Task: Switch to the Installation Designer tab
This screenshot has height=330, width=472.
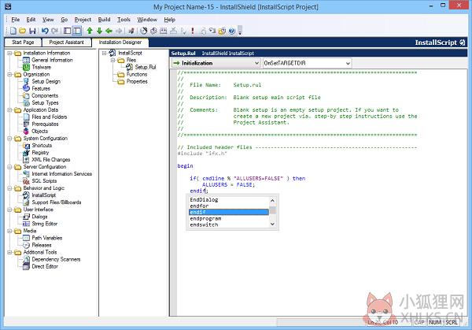Action: coord(120,43)
